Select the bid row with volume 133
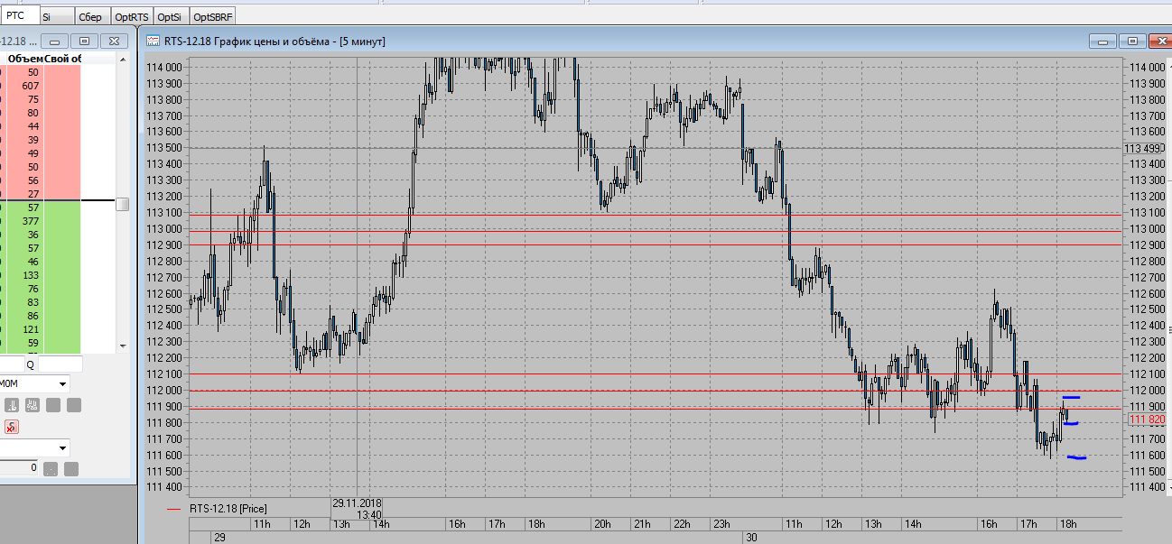Screen dimensions: 1172x544 tap(41, 275)
